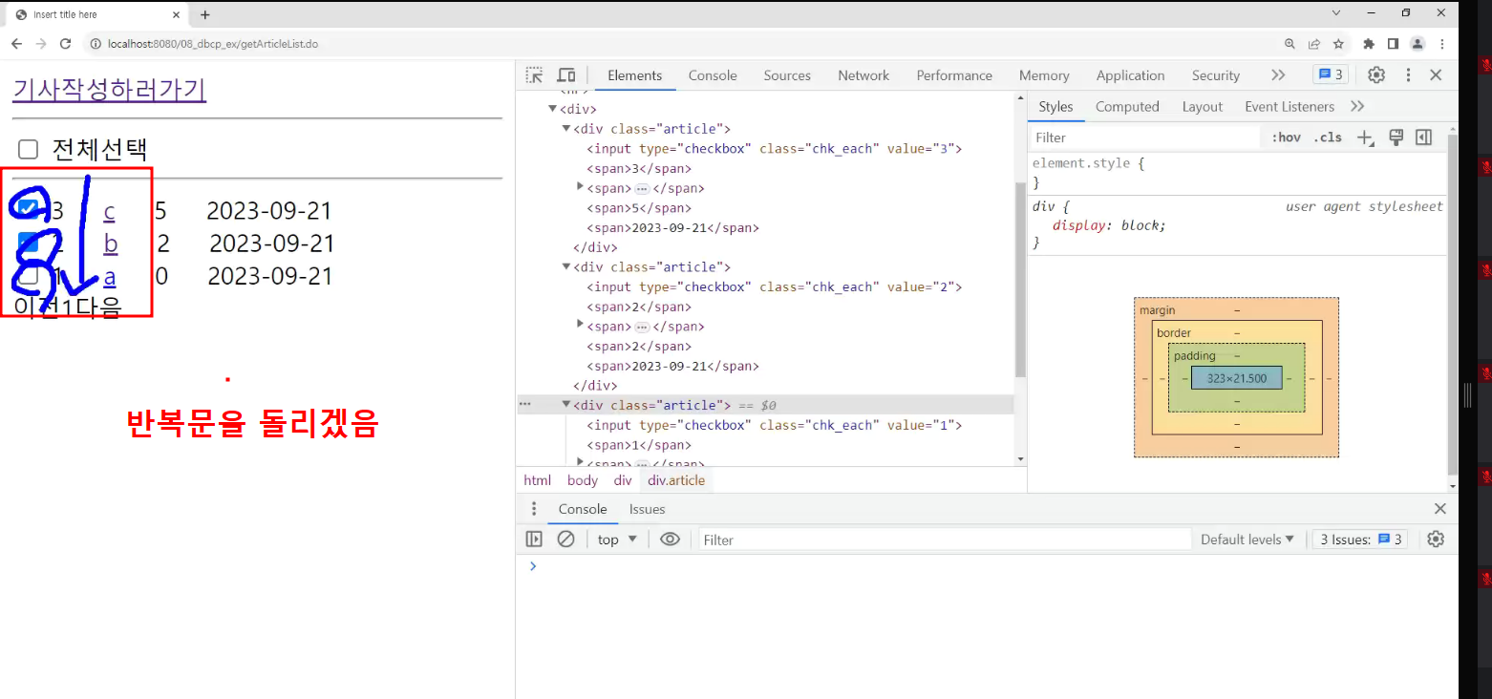Switch to the Network tab
This screenshot has height=699, width=1492.
863,75
